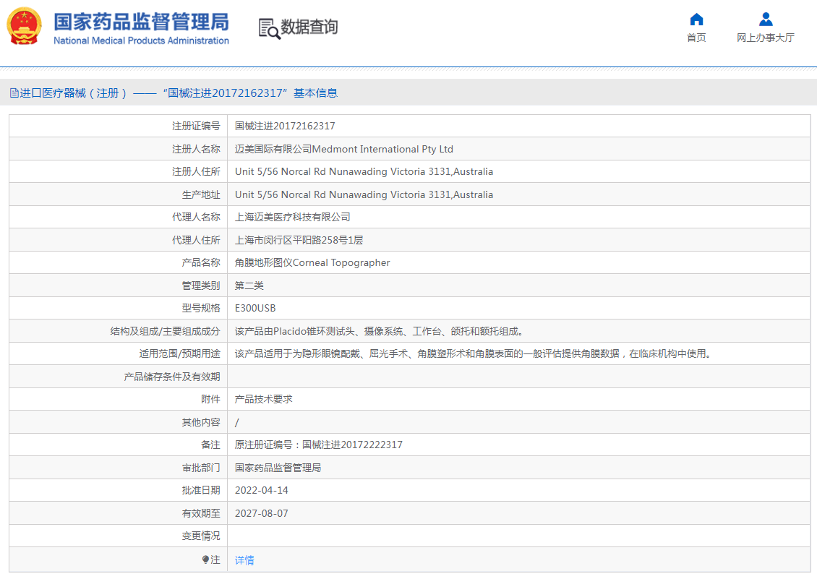Go to 首页 home icon

pos(696,20)
